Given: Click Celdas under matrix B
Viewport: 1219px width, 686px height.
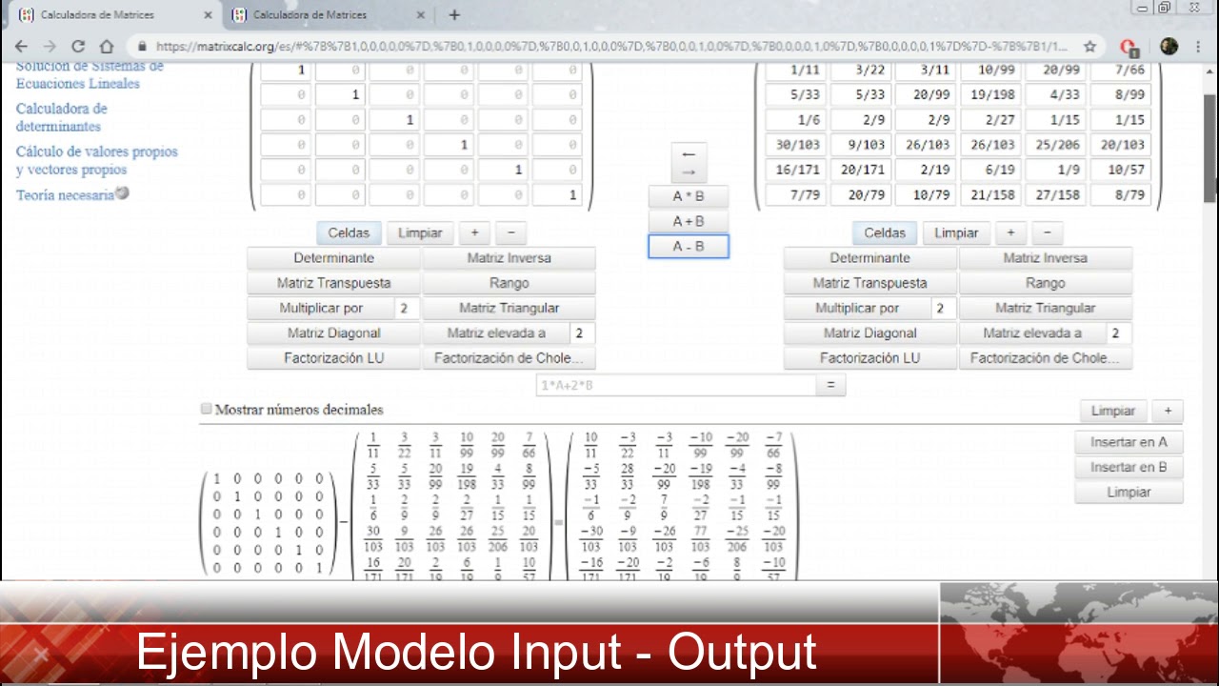Looking at the screenshot, I should pos(885,232).
